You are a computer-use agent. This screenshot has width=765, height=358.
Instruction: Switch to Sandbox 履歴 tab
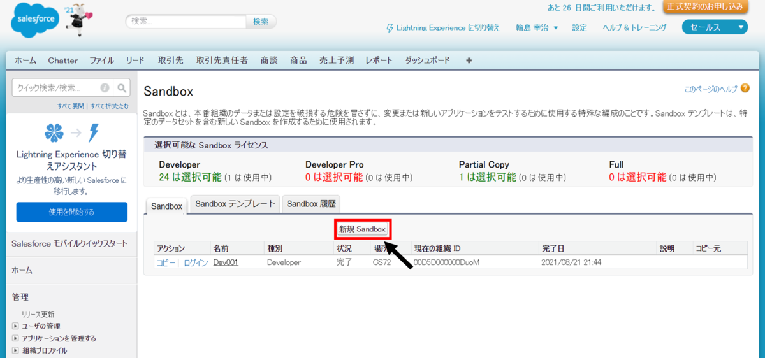coord(310,204)
